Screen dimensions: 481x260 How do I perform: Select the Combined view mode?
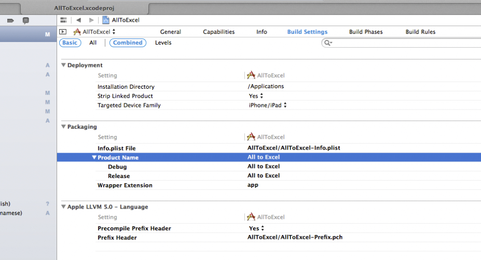(128, 43)
